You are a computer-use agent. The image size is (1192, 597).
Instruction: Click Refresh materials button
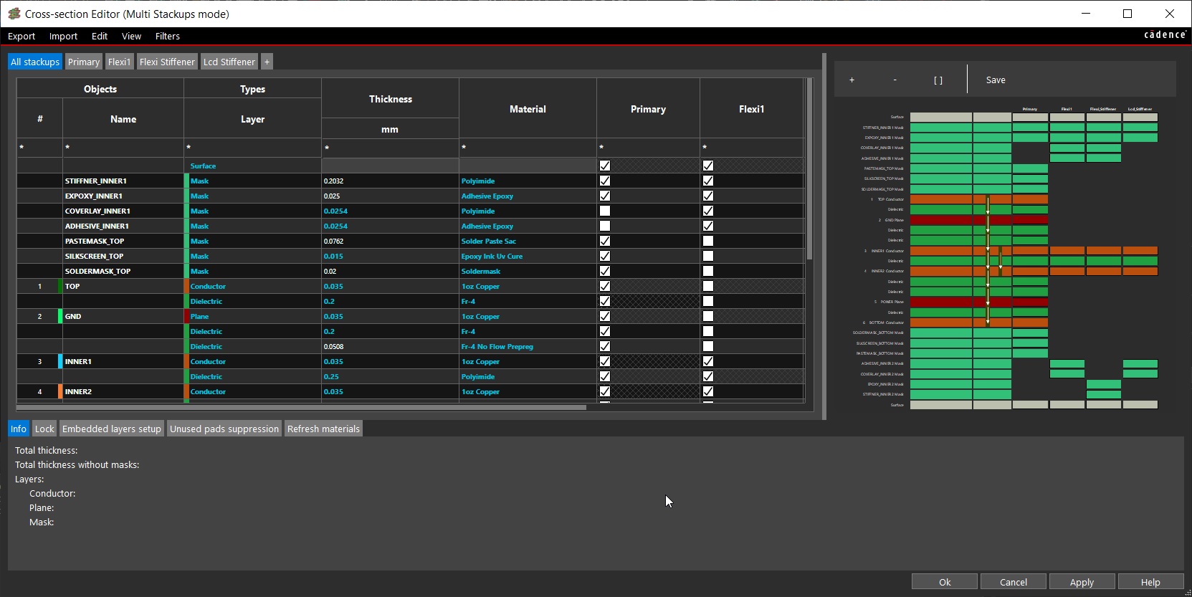(x=323, y=429)
